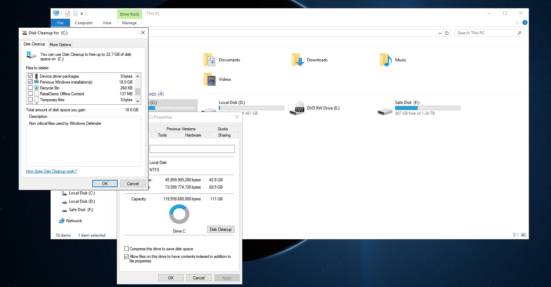Click OK in the Properties dialog
Image resolution: width=551 pixels, height=287 pixels.
[x=171, y=278]
